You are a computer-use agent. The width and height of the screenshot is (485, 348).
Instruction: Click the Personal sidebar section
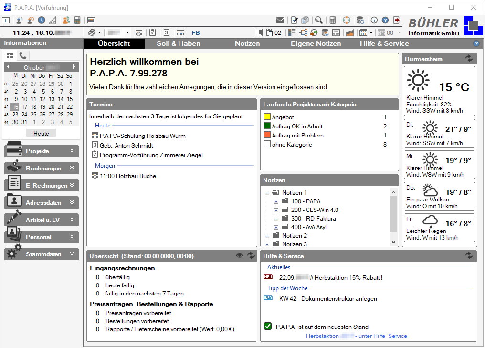tap(42, 237)
